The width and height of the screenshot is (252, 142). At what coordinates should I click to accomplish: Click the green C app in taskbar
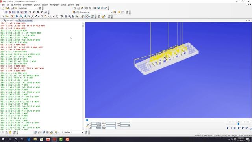click(x=61, y=139)
